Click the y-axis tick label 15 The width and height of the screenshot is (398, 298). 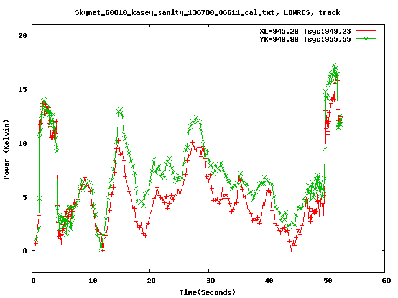click(22, 89)
